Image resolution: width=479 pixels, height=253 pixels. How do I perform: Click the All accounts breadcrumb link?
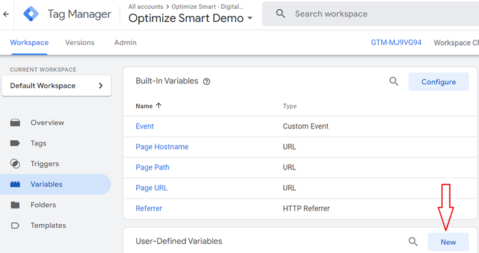click(146, 7)
